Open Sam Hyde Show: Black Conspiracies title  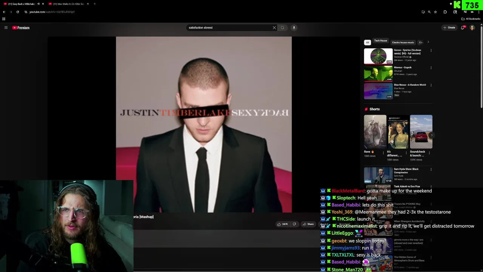(x=406, y=171)
